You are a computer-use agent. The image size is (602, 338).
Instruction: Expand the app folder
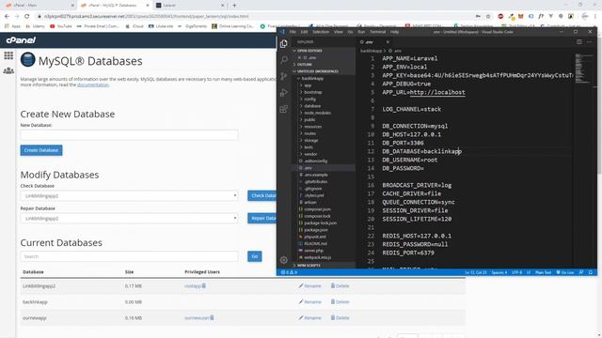pyautogui.click(x=308, y=85)
